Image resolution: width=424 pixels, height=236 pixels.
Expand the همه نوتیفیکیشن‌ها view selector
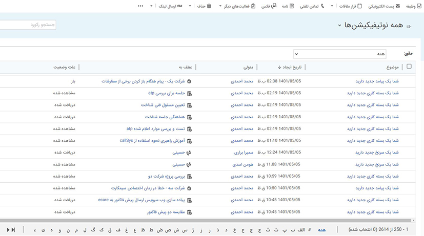pyautogui.click(x=339, y=25)
